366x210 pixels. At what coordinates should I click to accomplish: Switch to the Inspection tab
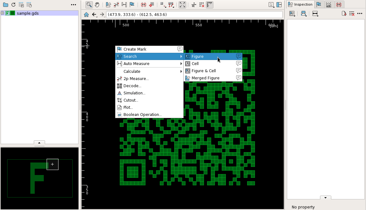tap(300, 4)
